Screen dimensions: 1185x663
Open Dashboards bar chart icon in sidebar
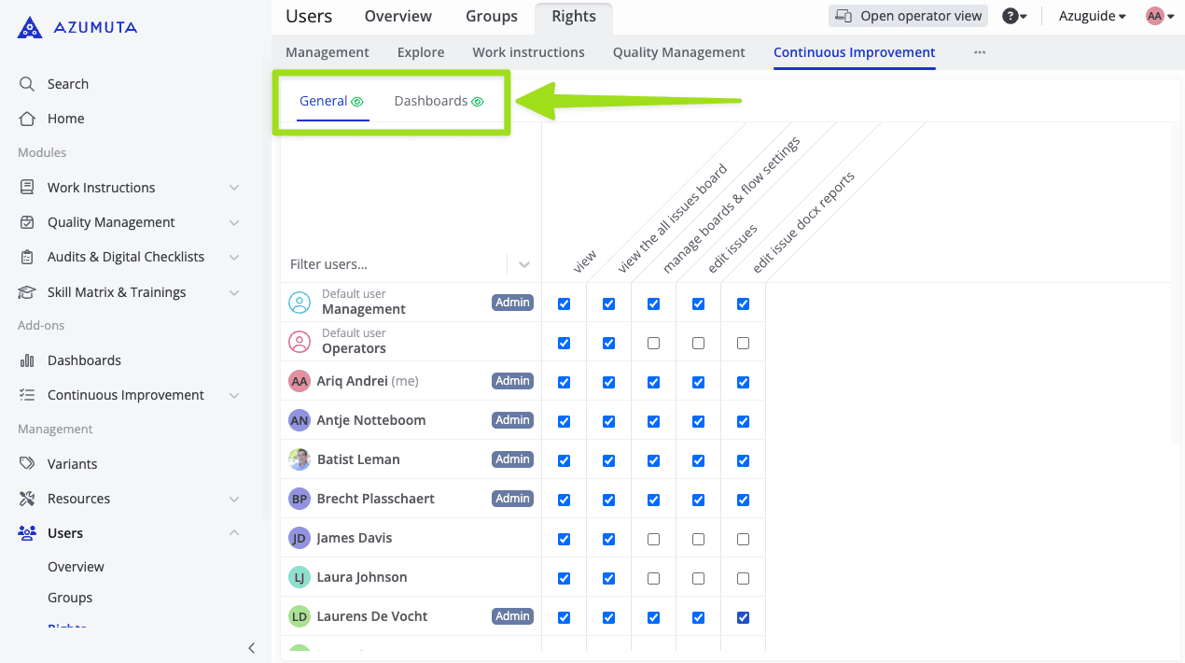tap(27, 360)
